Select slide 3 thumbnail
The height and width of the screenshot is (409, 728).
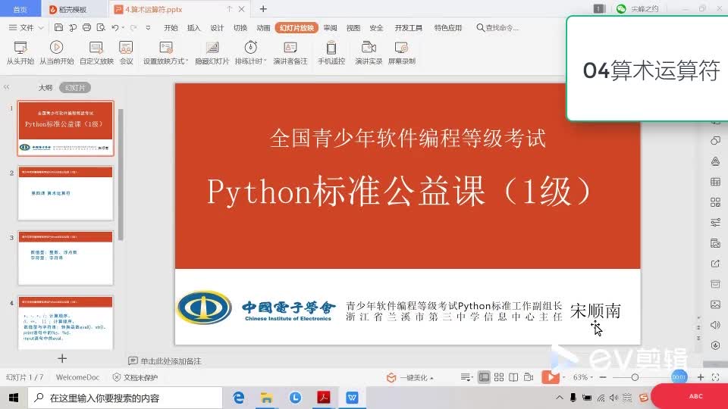click(x=65, y=258)
